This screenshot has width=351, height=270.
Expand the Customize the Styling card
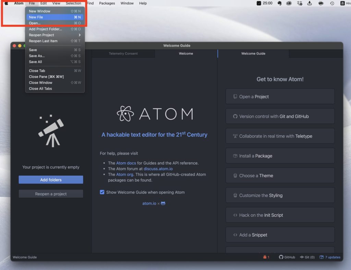coord(280,195)
